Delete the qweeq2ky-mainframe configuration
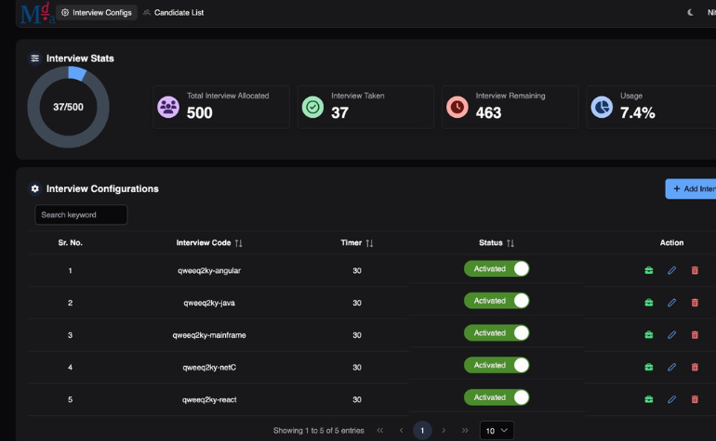716x441 pixels. coord(695,334)
